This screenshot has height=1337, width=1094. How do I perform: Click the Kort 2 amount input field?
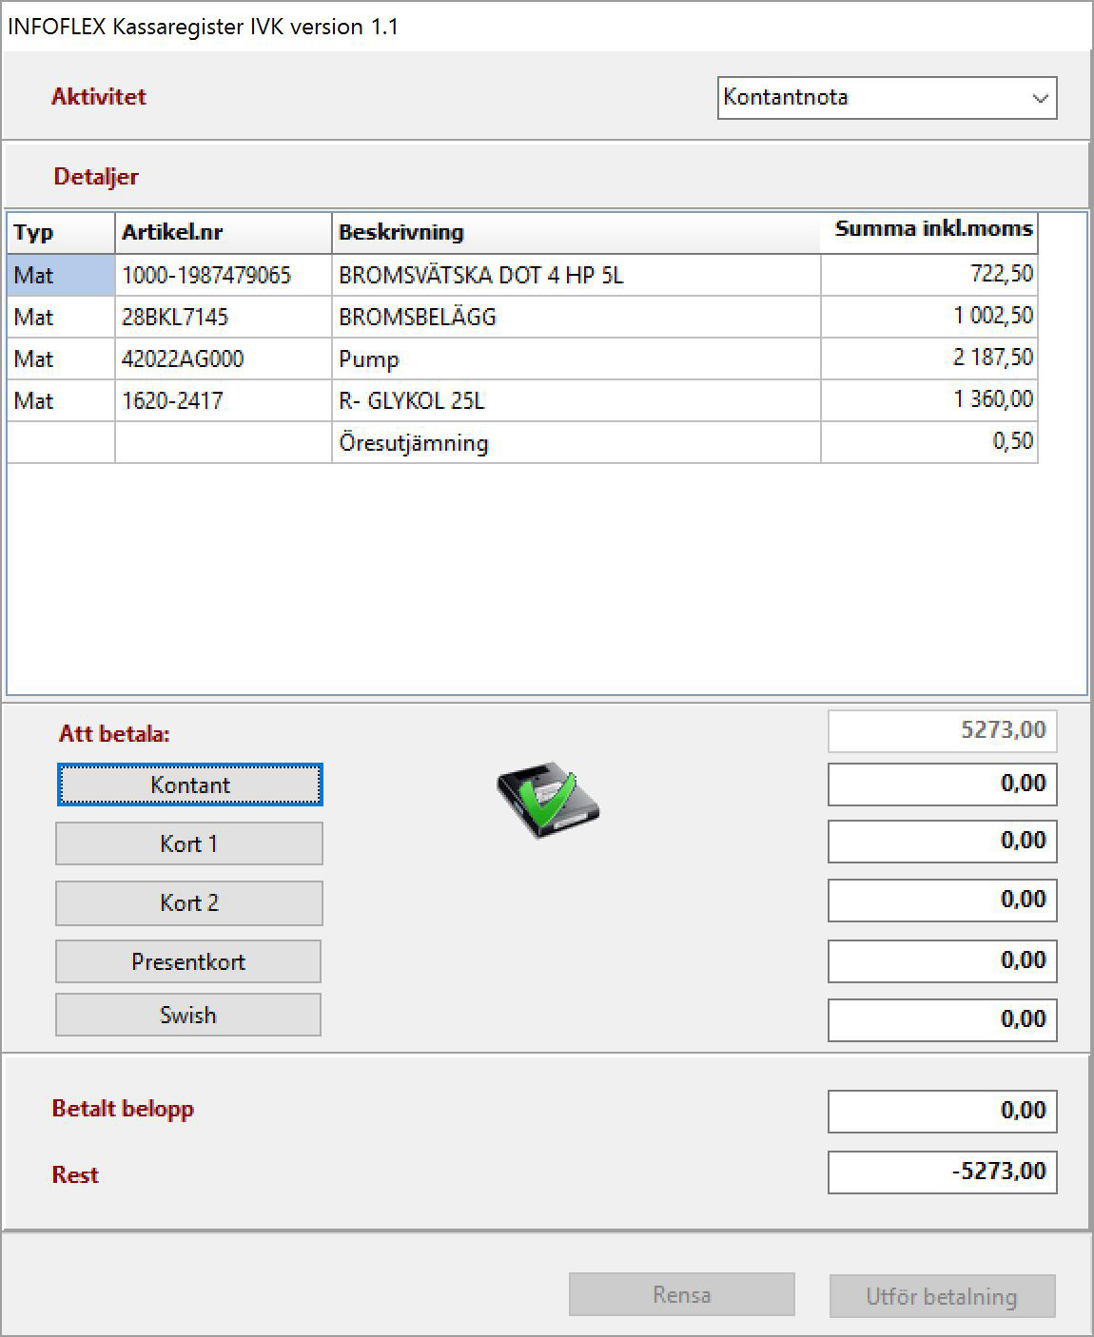click(943, 901)
